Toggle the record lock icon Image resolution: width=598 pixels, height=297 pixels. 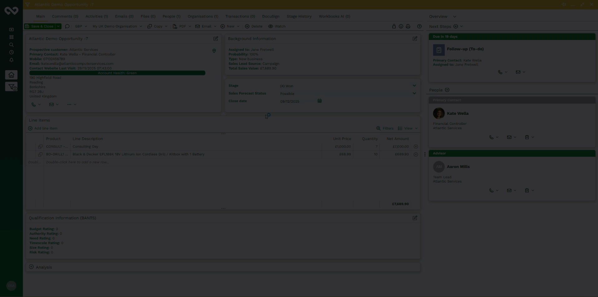click(394, 27)
